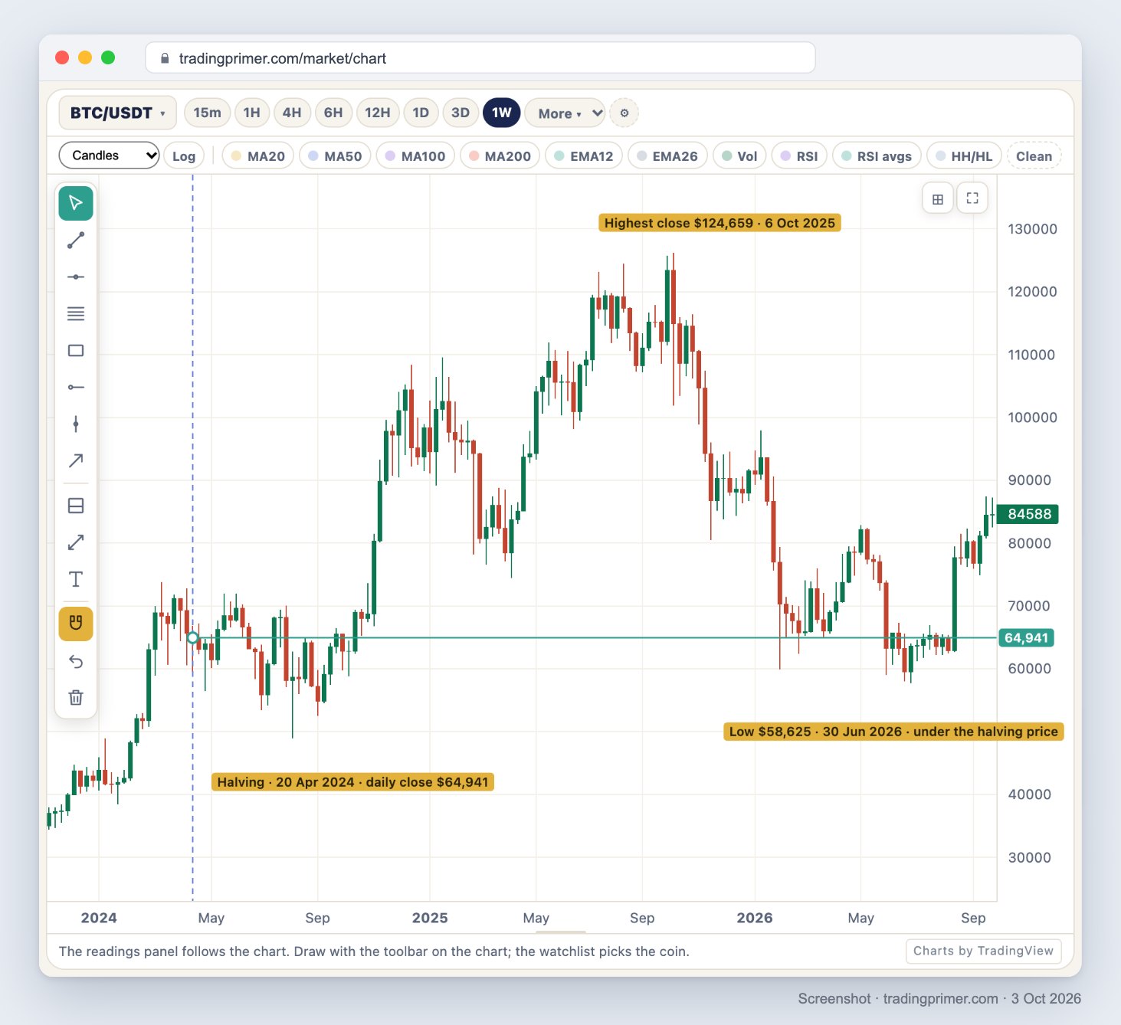Open the BTC/USDT symbol dropdown
The width and height of the screenshot is (1121, 1025).
click(x=118, y=113)
